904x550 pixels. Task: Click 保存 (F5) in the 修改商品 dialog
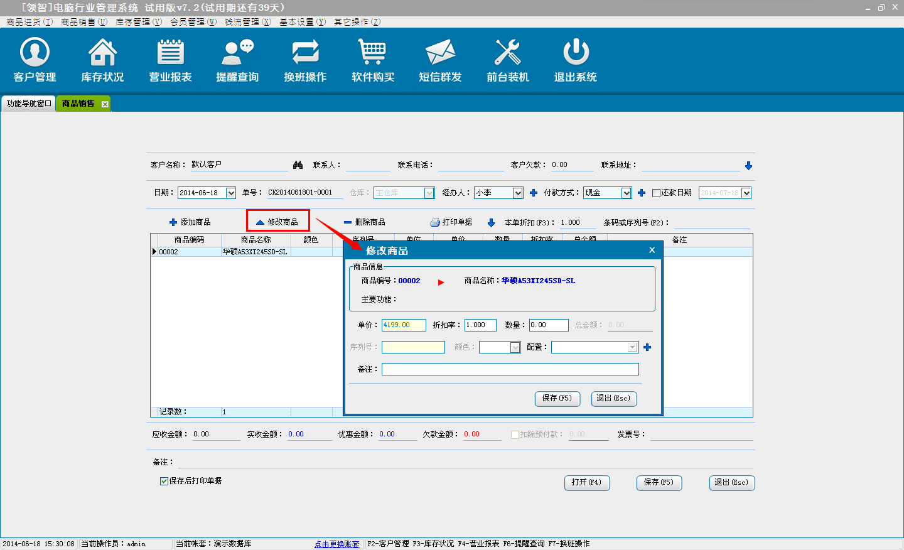click(x=557, y=399)
